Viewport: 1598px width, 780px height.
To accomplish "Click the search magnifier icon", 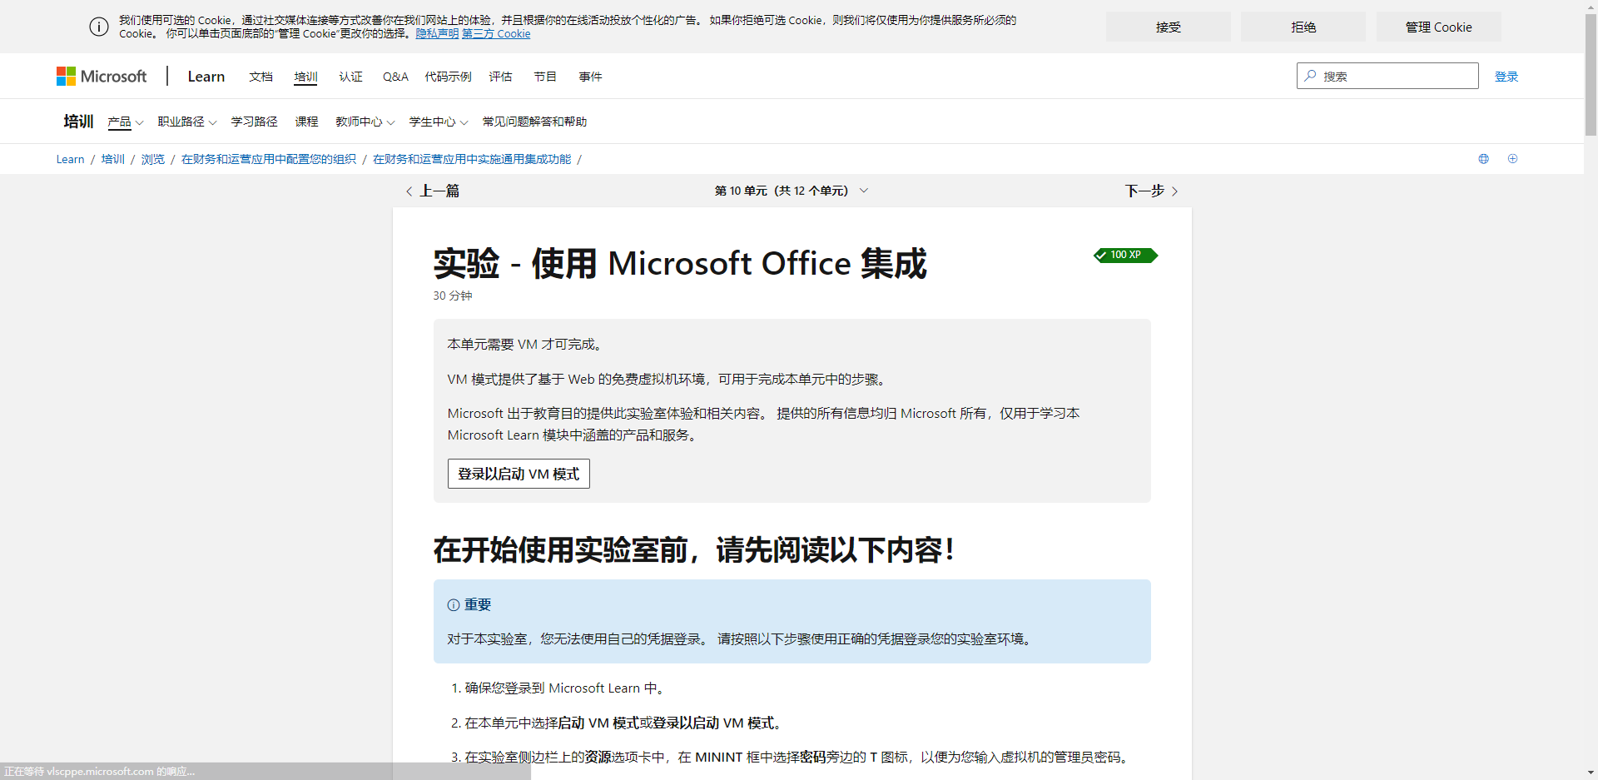I will click(x=1310, y=76).
